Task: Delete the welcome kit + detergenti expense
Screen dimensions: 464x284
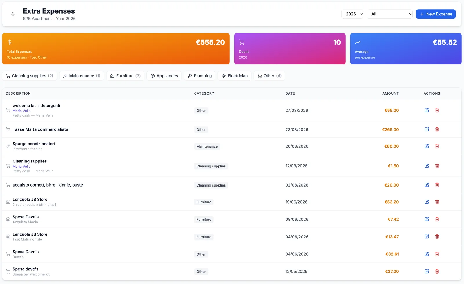Action: coord(437,110)
